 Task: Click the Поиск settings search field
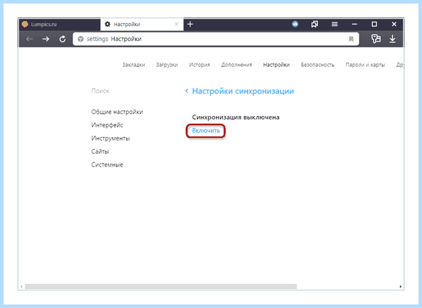101,91
